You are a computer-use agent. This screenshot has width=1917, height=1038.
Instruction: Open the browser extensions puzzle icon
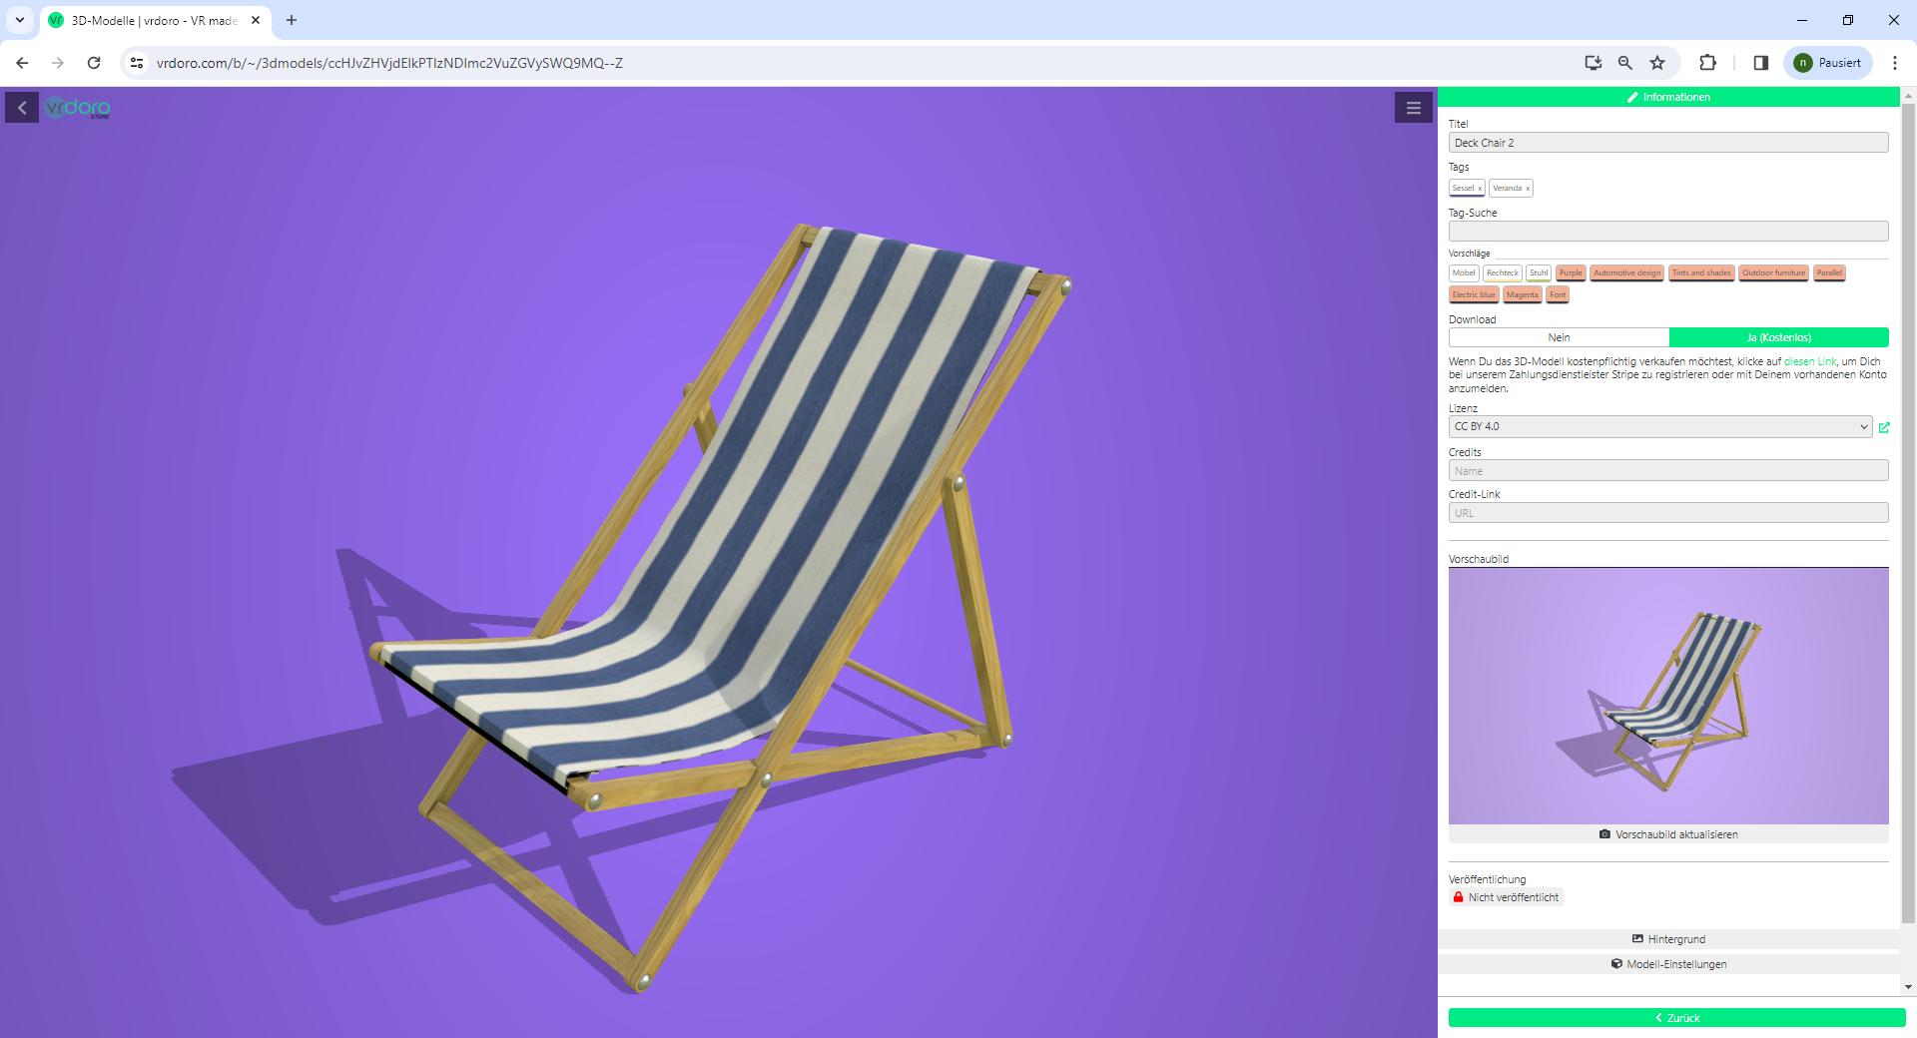[1707, 63]
